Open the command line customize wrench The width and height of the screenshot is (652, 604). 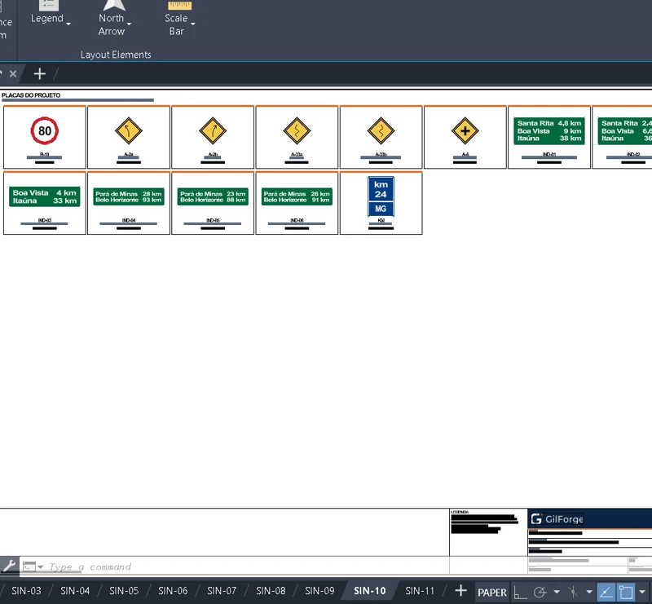[9, 567]
